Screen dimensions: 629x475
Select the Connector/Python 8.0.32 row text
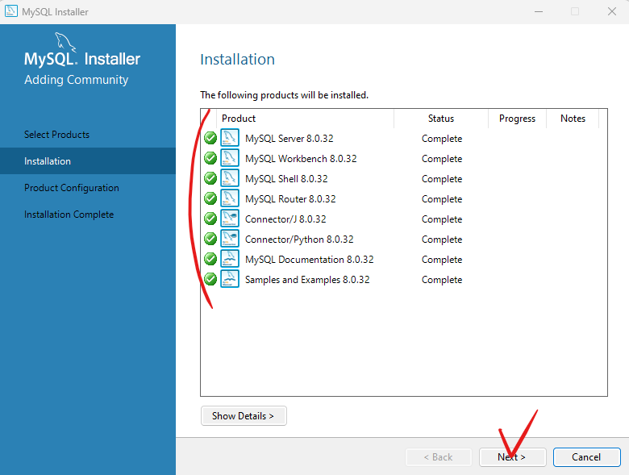click(299, 239)
